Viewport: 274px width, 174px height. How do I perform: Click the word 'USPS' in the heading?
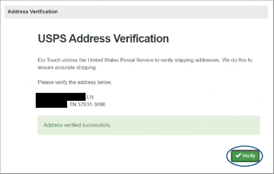[x=52, y=38]
